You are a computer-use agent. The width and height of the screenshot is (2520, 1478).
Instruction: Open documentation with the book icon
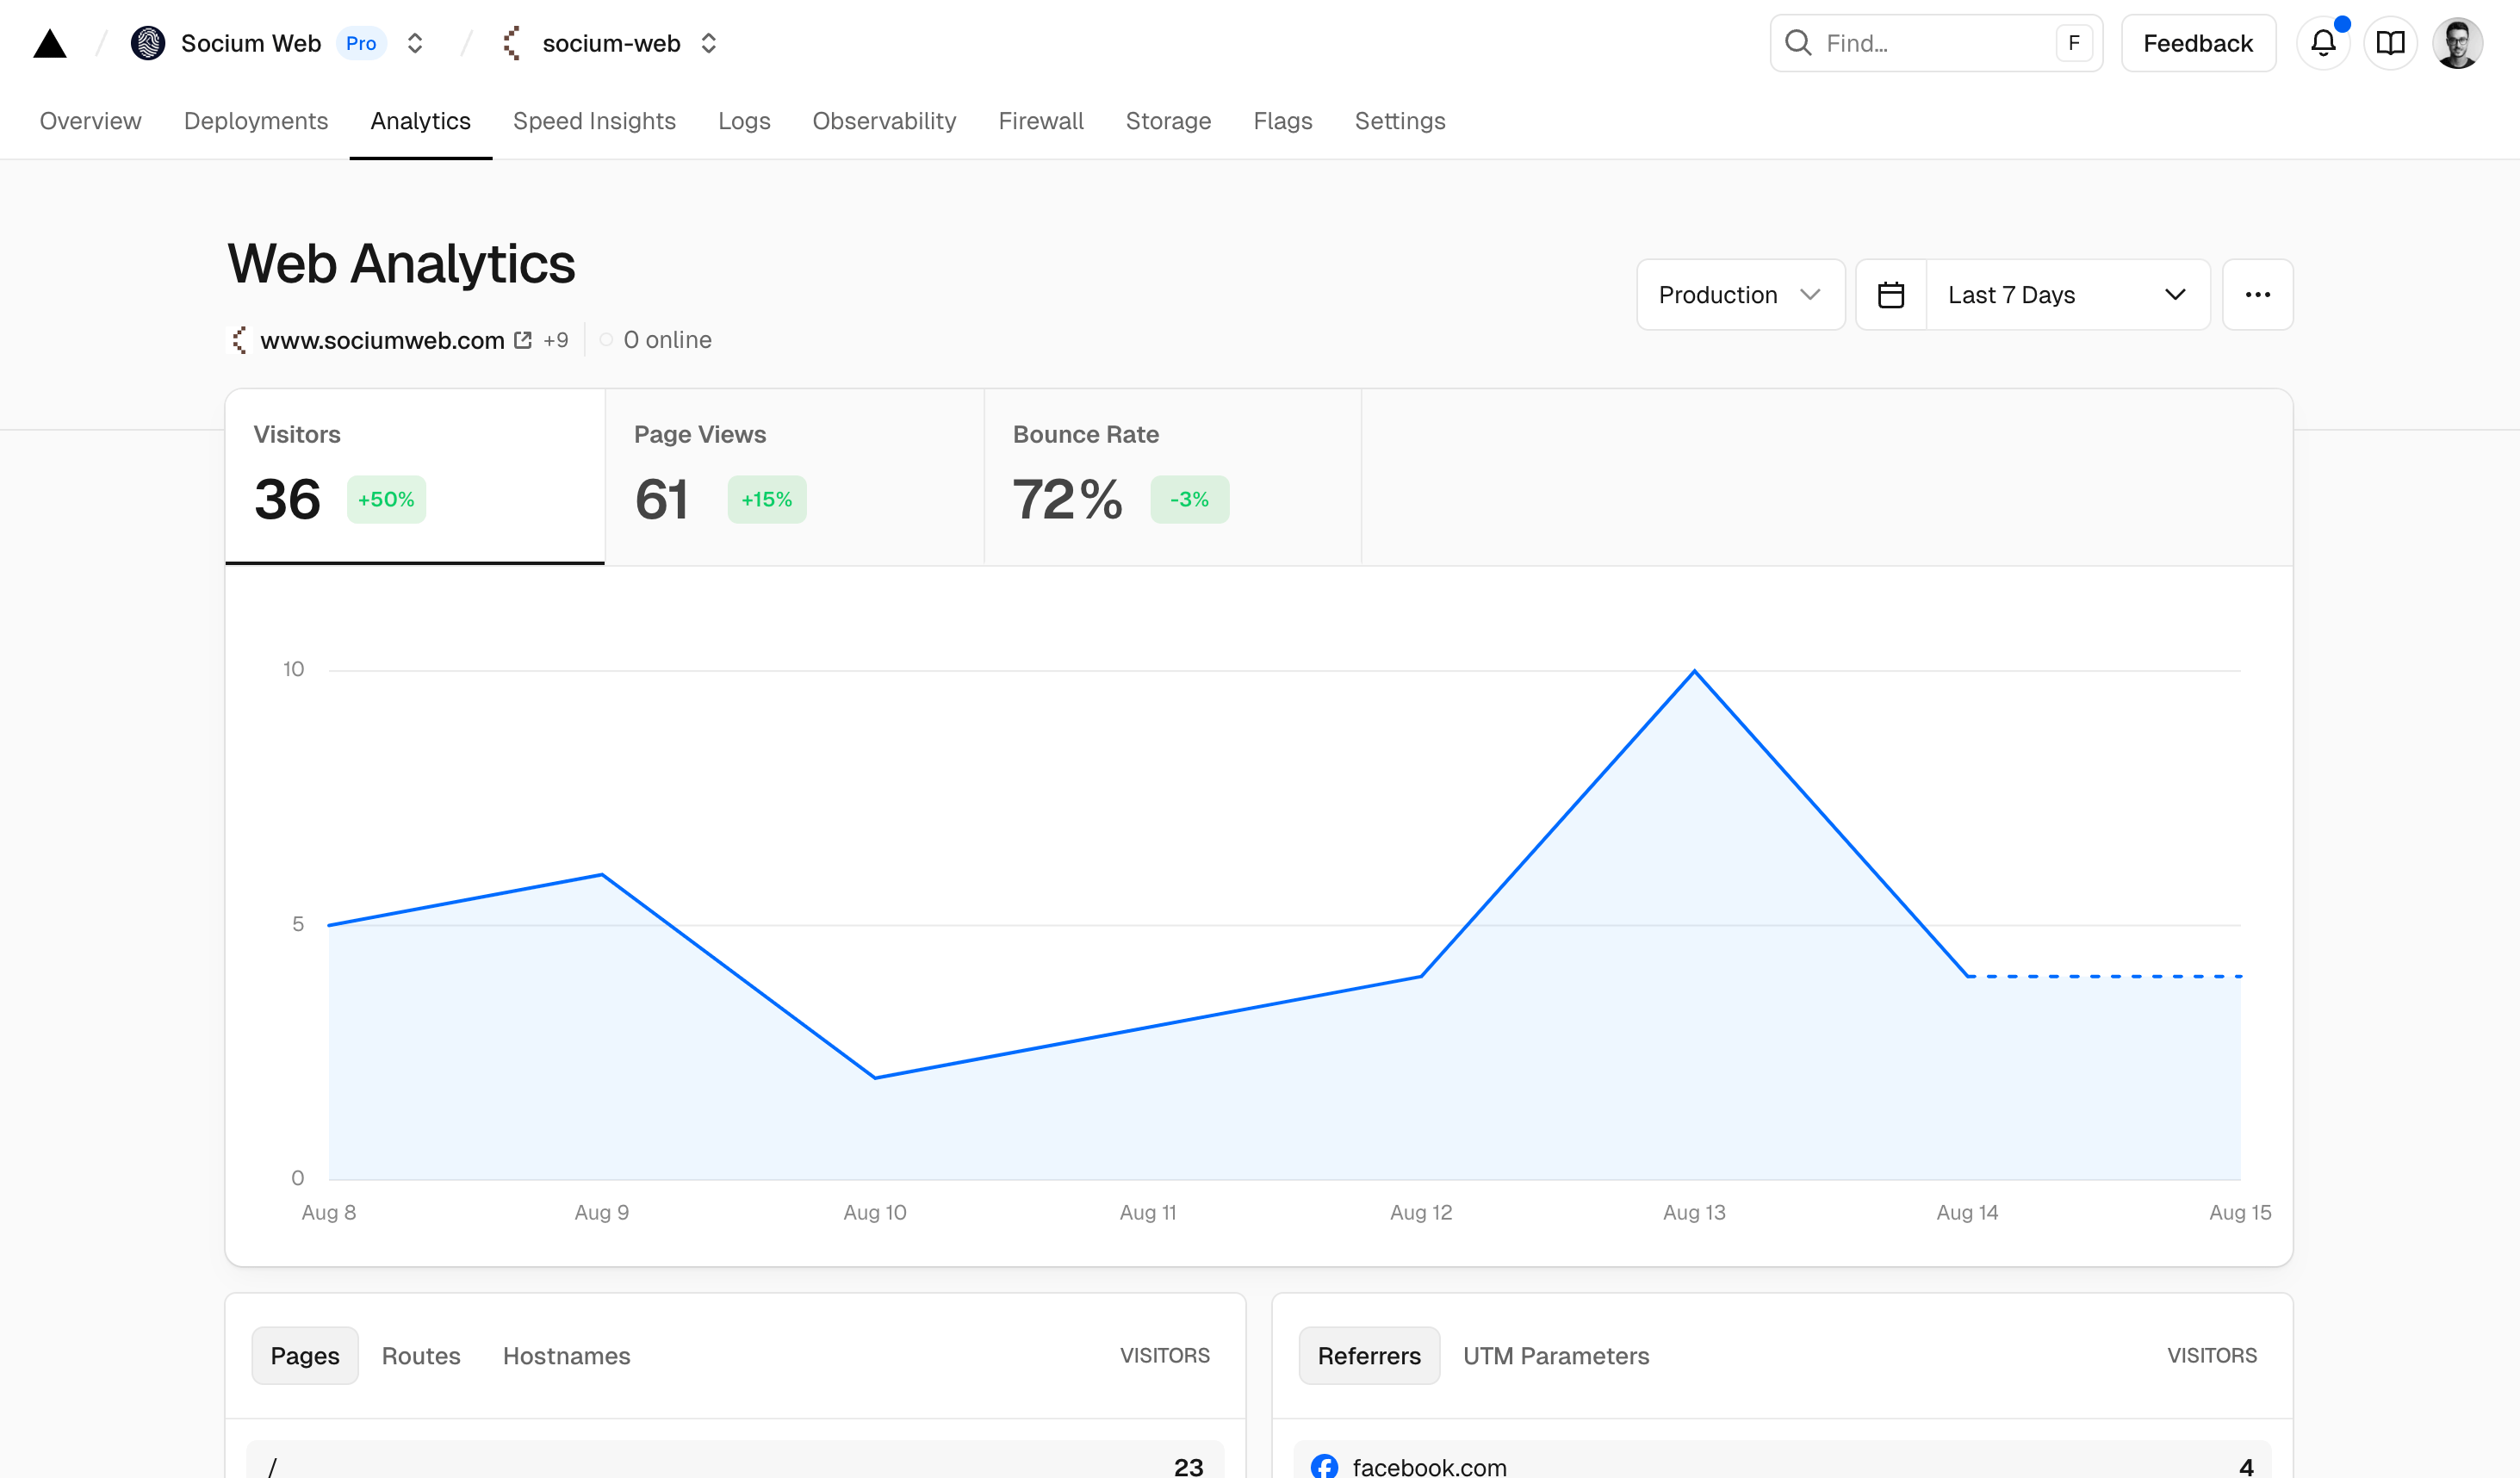[2391, 43]
